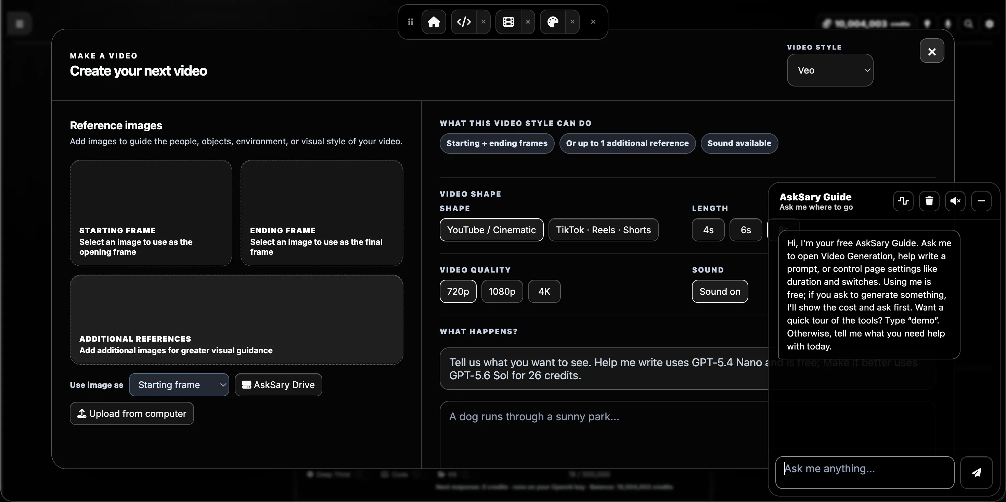1006x502 pixels.
Task: Close the code editor tab
Action: [483, 22]
